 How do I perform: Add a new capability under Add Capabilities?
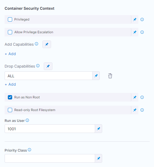coord(10,54)
